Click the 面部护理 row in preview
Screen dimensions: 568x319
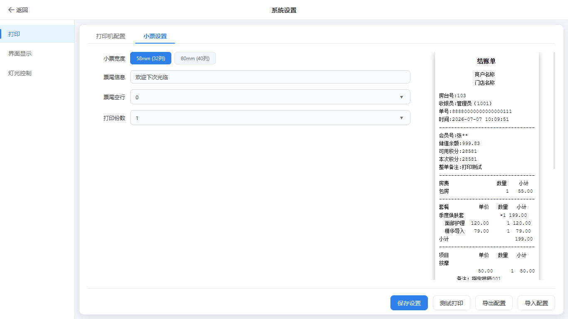(x=488, y=223)
